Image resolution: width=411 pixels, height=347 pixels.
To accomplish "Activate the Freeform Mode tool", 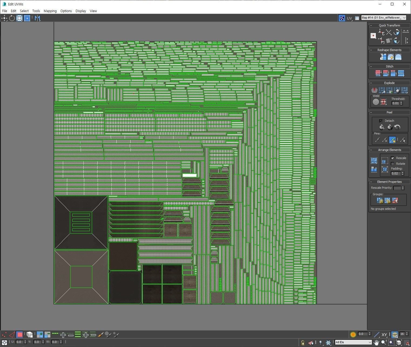I will click(x=27, y=18).
